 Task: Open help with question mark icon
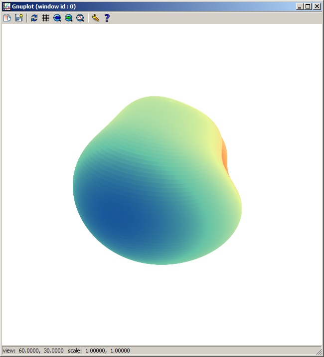107,18
